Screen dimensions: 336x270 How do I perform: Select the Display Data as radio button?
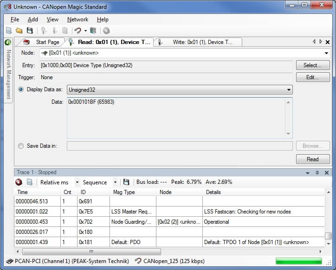click(21, 89)
